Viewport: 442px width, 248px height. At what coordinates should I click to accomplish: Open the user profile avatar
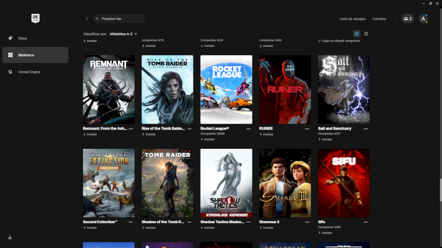click(x=423, y=19)
